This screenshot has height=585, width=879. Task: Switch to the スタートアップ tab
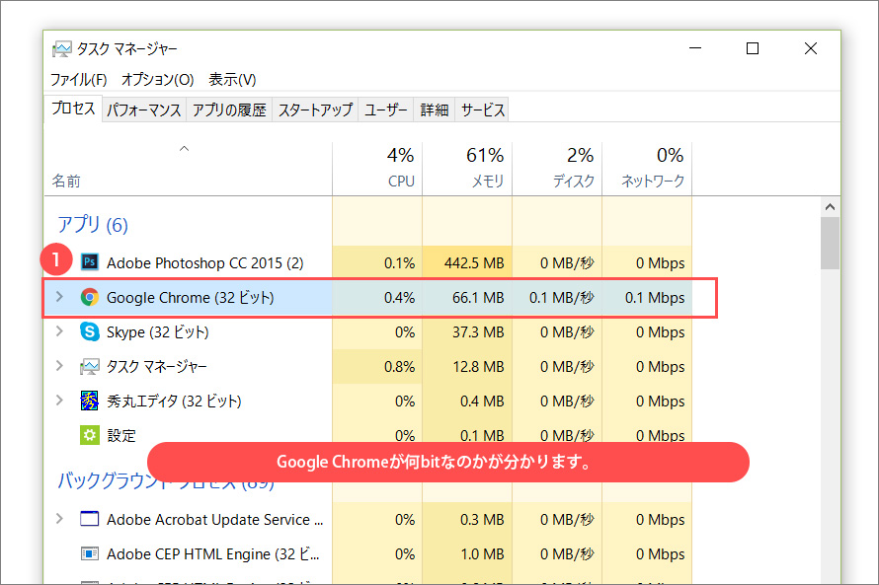(315, 110)
